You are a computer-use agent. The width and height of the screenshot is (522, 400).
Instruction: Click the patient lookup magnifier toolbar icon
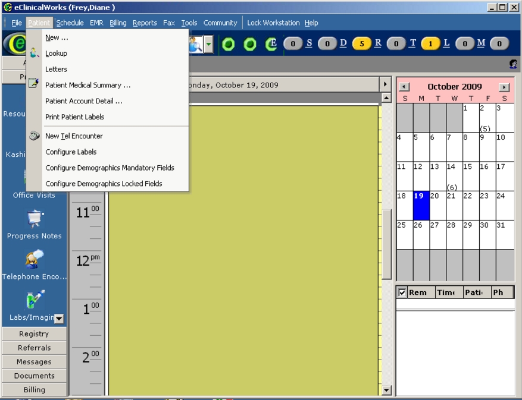click(x=195, y=43)
